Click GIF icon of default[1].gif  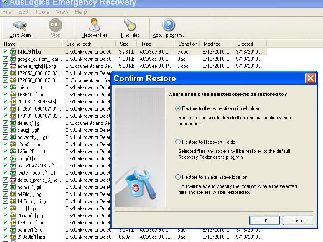[x=13, y=123]
